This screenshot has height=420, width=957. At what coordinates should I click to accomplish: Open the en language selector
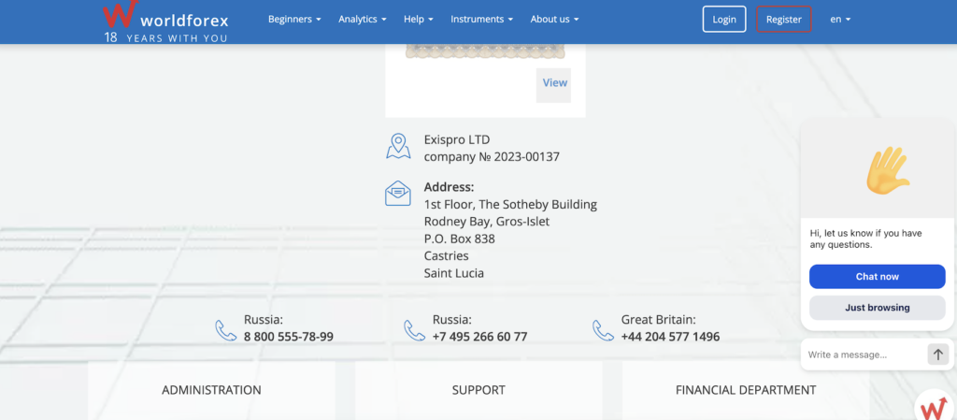[x=840, y=20]
